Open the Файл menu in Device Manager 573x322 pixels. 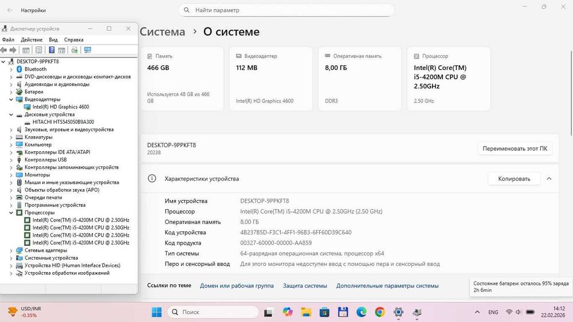tap(8, 40)
